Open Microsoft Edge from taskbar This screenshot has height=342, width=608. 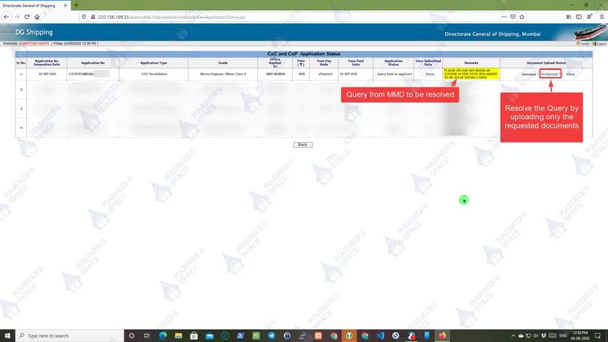pos(163,336)
